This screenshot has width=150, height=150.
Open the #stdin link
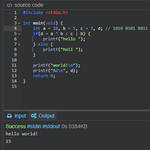(34, 126)
